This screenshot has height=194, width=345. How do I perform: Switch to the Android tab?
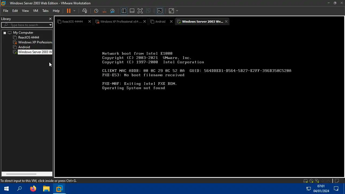(160, 22)
